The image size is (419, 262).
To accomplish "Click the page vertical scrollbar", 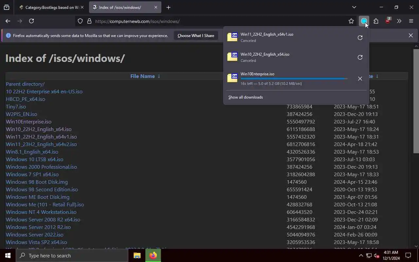I will [x=416, y=101].
